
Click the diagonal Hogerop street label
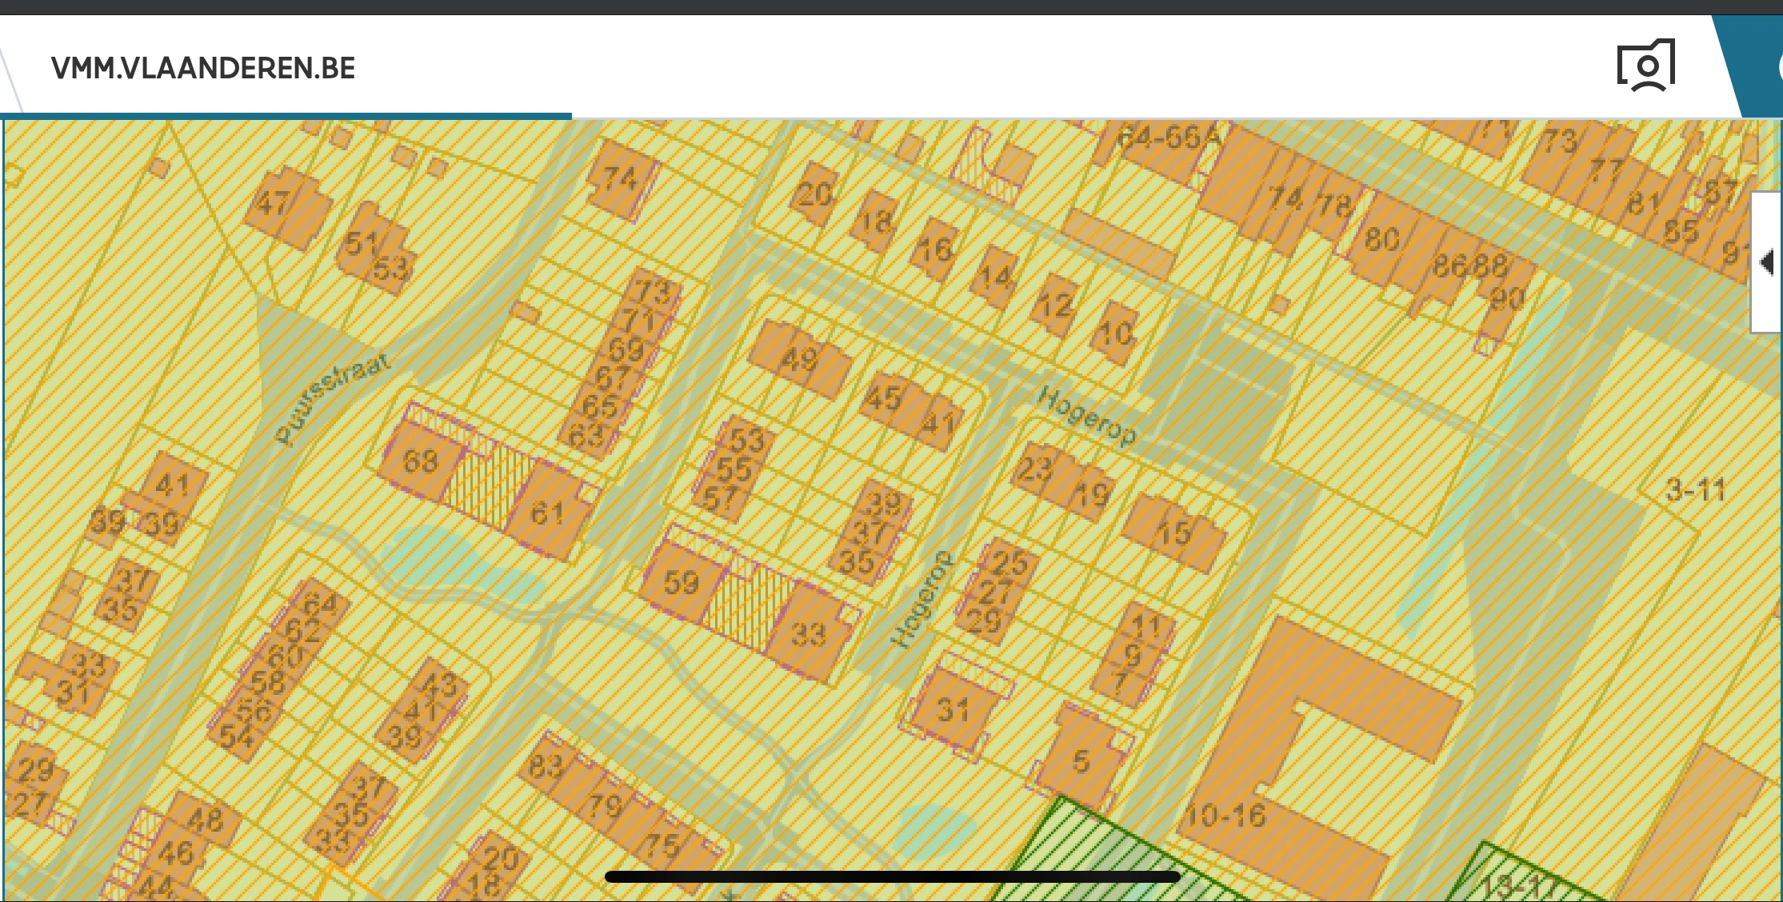point(1085,415)
